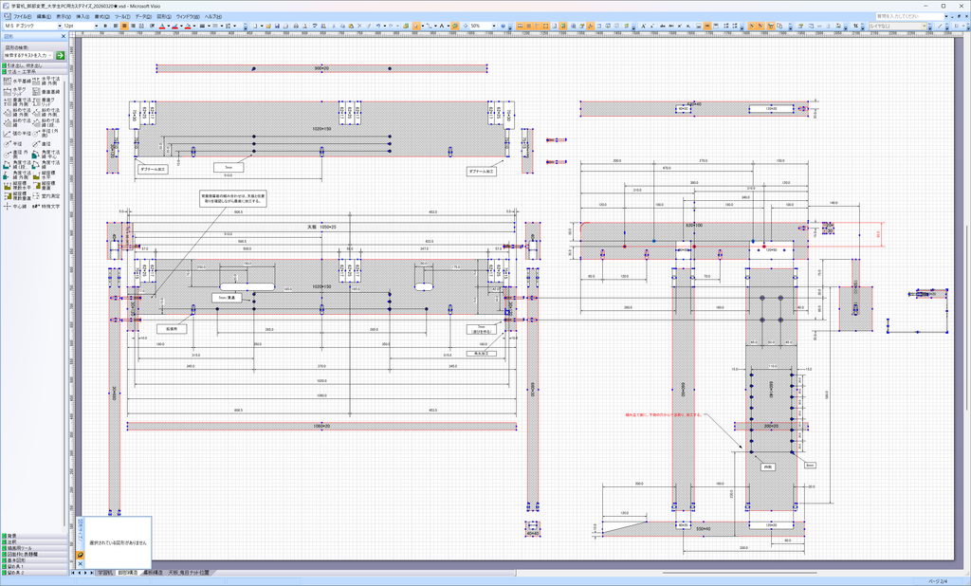Close the 図形 shapes panel
This screenshot has width=971, height=586.
click(64, 37)
